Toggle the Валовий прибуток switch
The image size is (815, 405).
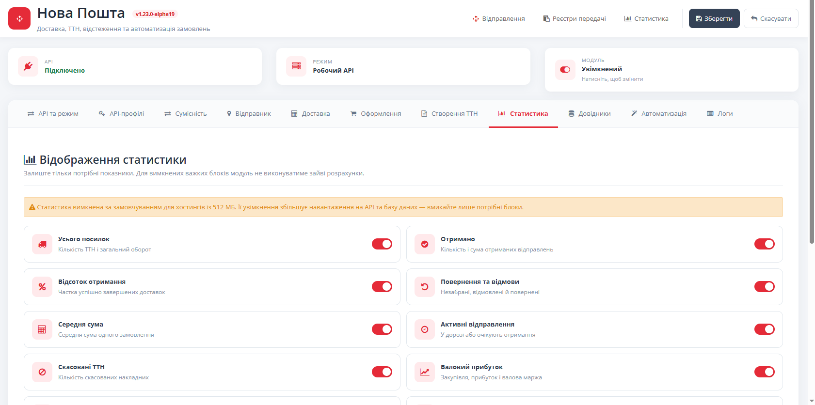click(765, 372)
